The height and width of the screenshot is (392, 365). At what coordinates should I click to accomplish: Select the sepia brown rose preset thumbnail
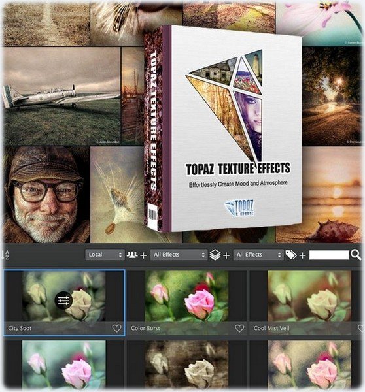click(x=186, y=365)
